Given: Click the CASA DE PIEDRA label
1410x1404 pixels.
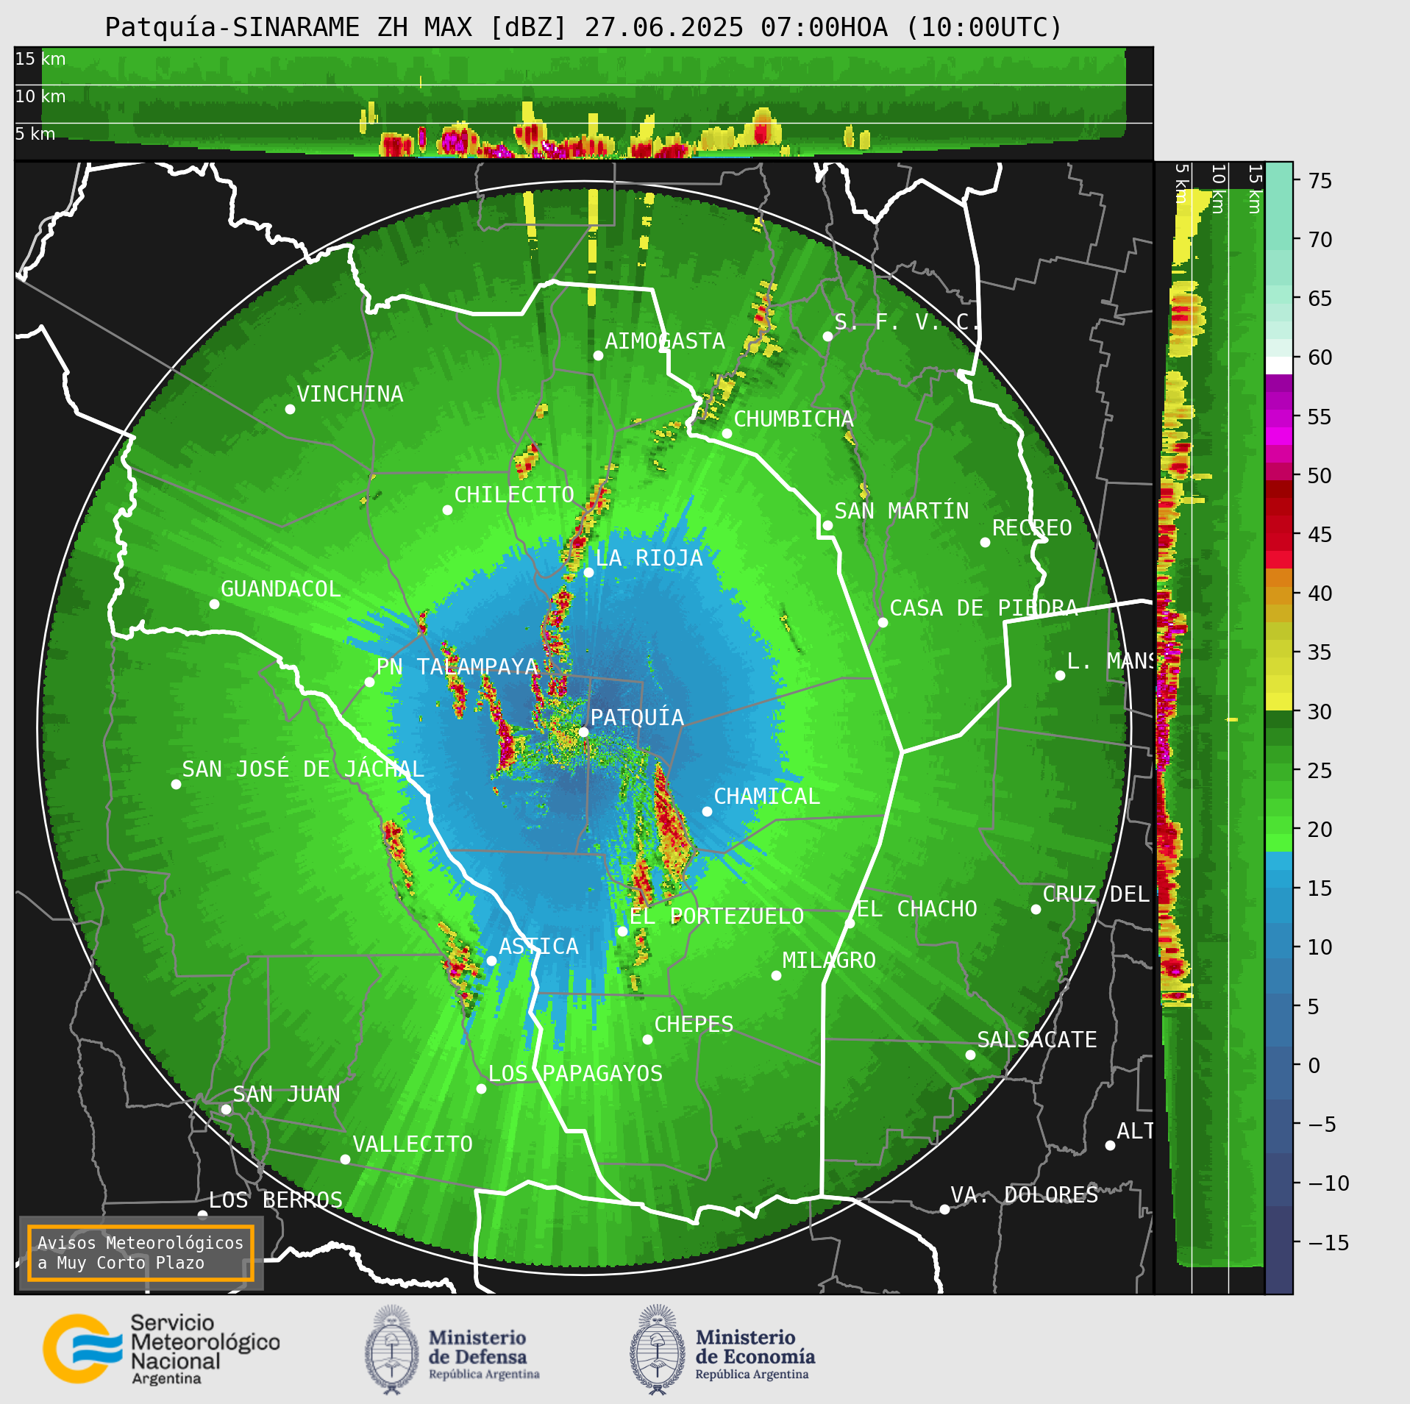Looking at the screenshot, I should click(x=984, y=607).
